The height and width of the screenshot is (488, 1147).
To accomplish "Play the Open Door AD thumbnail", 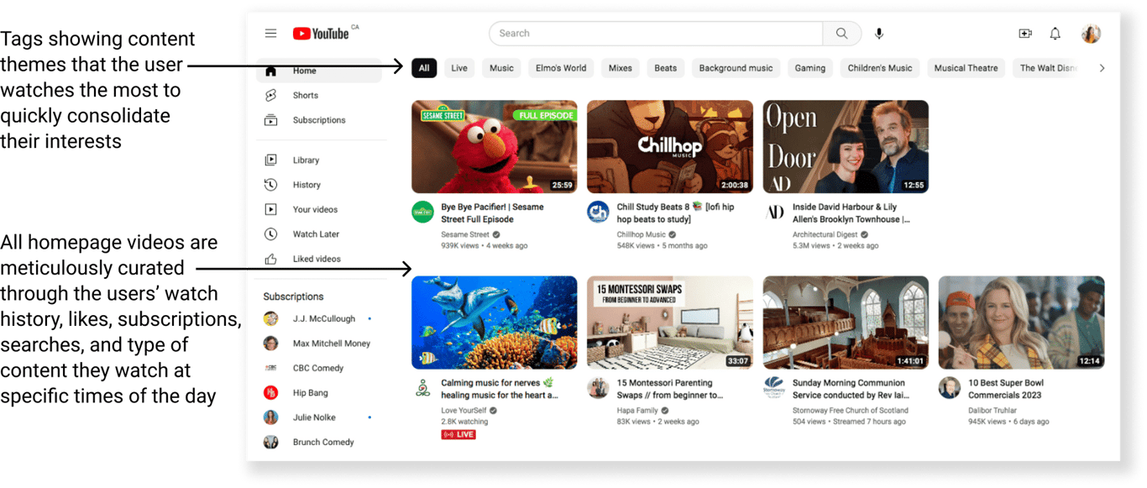I will [x=846, y=146].
